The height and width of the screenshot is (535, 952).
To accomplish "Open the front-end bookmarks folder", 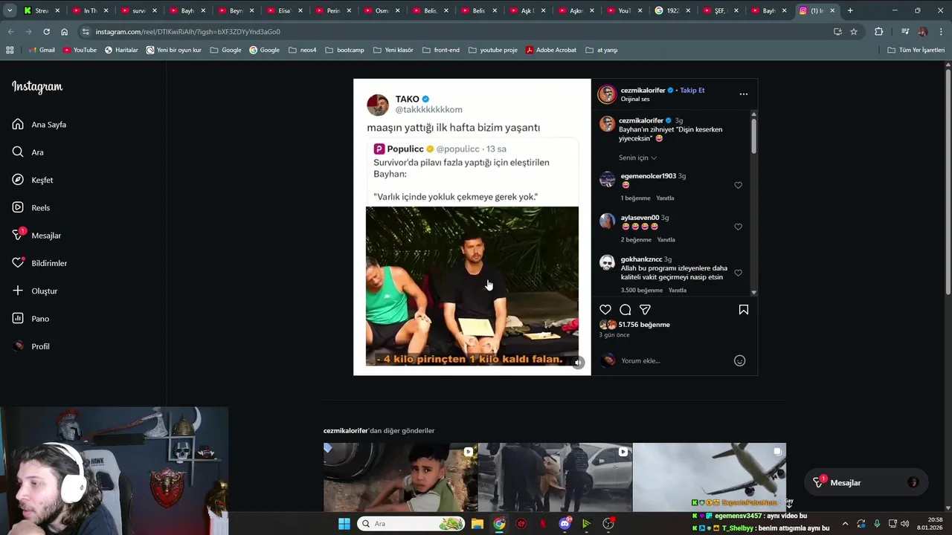I will (x=441, y=50).
